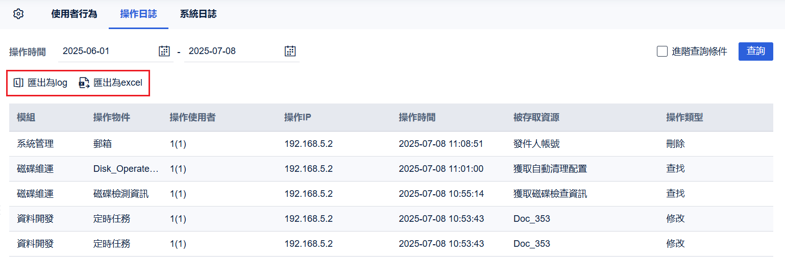Click the 匯出為excel text link
This screenshot has height=257, width=785.
coord(118,83)
